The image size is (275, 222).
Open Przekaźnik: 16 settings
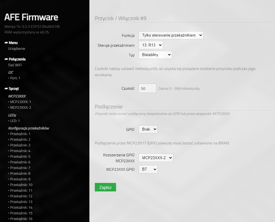(x=21, y=219)
